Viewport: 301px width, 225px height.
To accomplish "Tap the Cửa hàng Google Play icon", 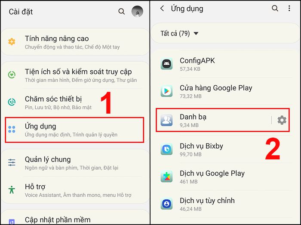I will click(166, 91).
